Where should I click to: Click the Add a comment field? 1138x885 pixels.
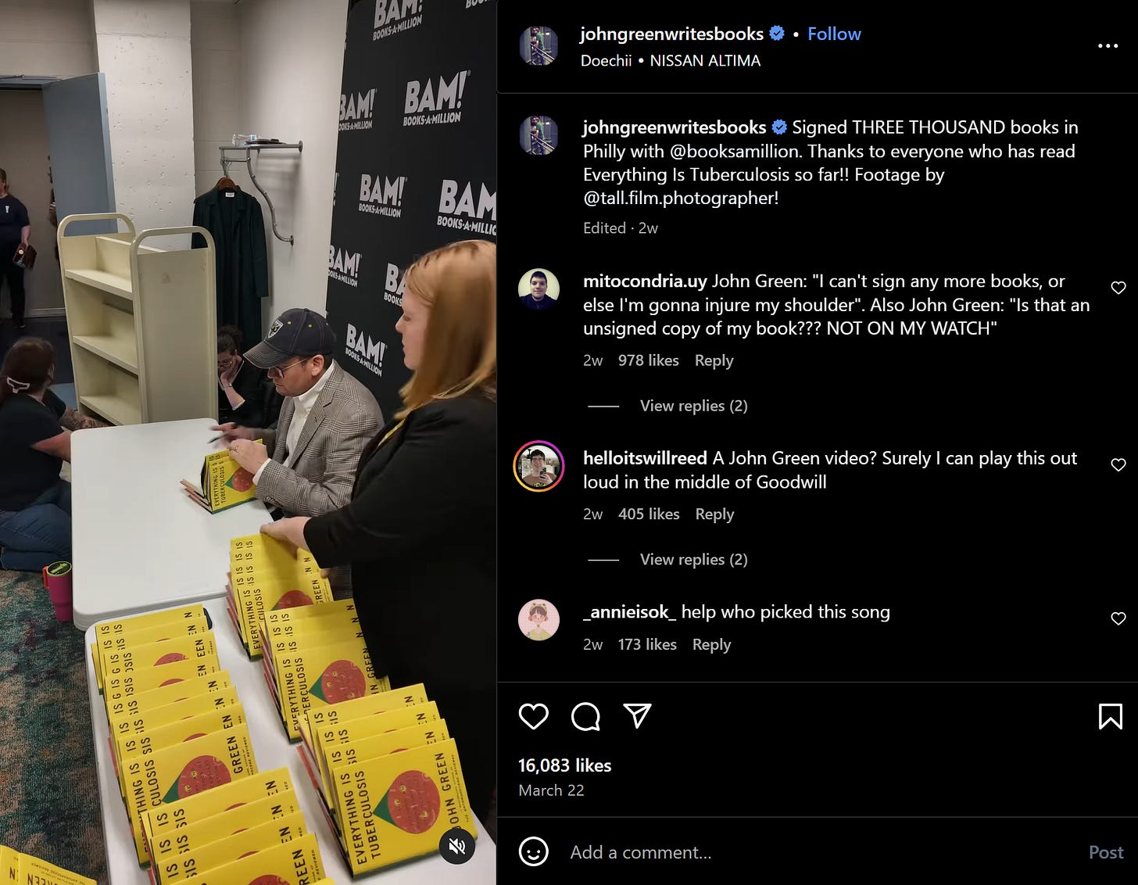[x=821, y=852]
